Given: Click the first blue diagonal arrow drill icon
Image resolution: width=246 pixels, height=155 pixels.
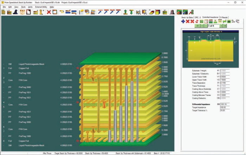Looking at the screenshot, I should tap(100, 12).
